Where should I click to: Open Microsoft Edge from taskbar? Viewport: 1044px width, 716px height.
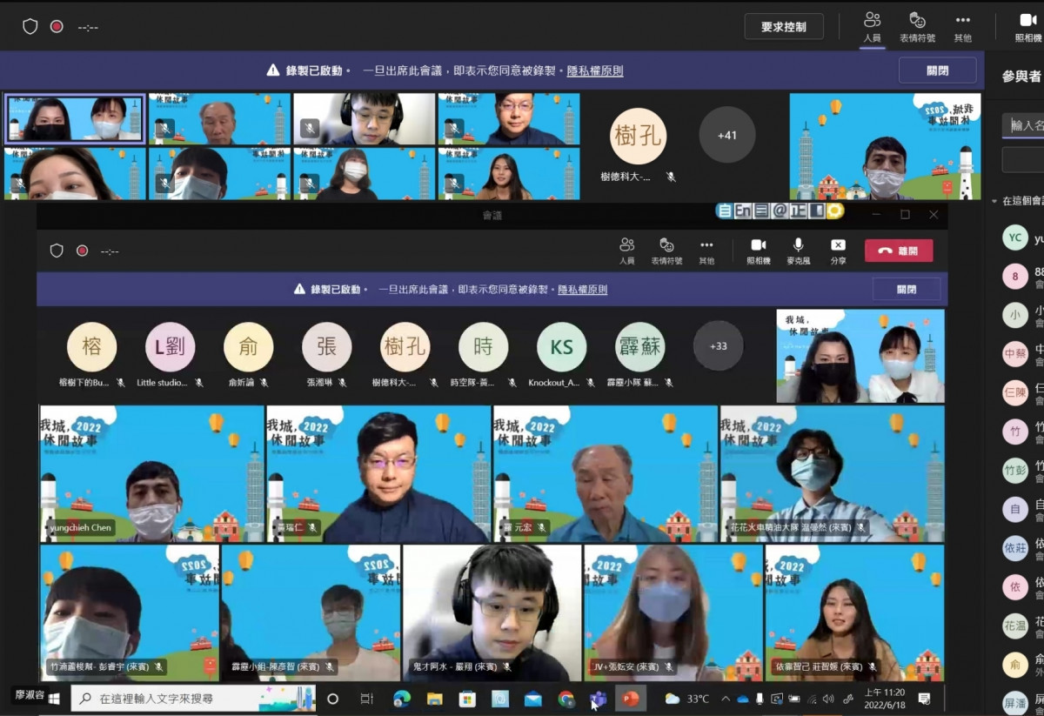tap(401, 699)
